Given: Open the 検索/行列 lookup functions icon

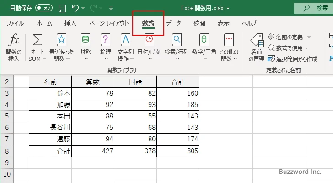Looking at the screenshot, I should tap(177, 40).
